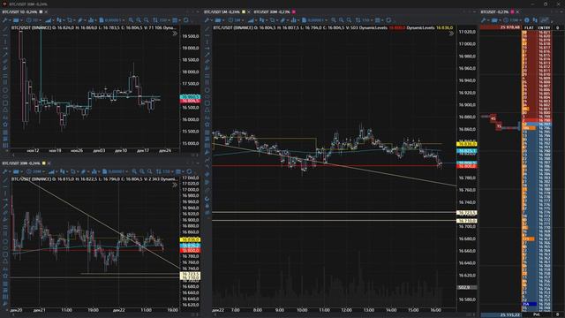This screenshot has height=318, width=565.
Task: Click red 16 800,0 price label on 5M chart
Action: tap(467, 166)
